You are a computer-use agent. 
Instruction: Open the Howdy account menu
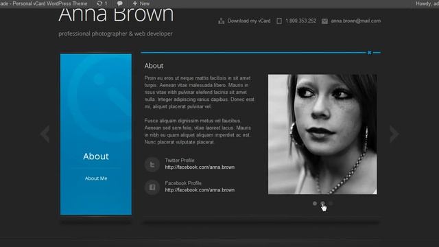pyautogui.click(x=427, y=3)
